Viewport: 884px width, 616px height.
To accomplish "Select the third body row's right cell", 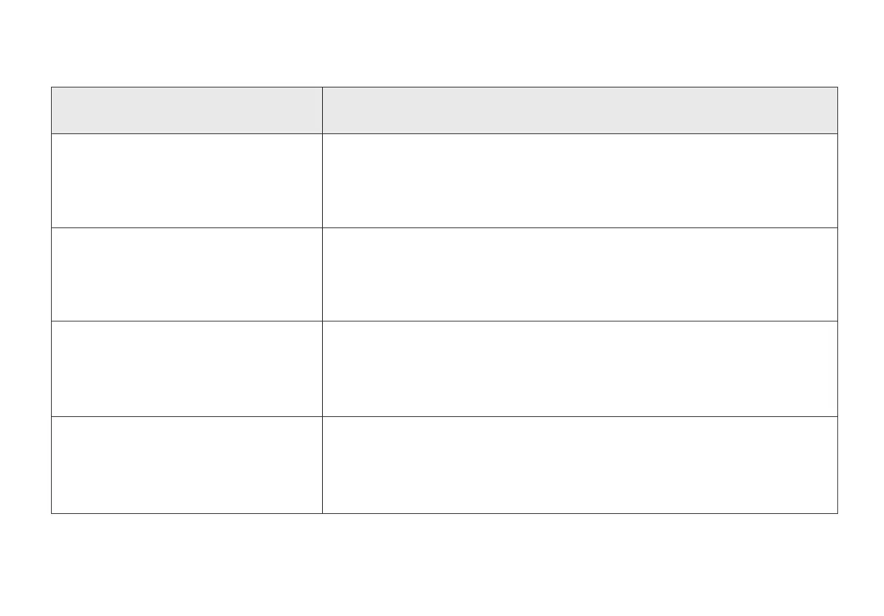I will pyautogui.click(x=579, y=368).
